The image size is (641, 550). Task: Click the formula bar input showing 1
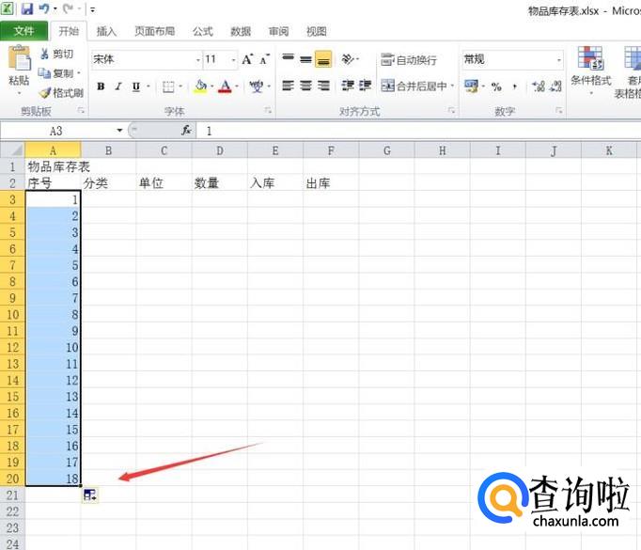tap(418, 131)
